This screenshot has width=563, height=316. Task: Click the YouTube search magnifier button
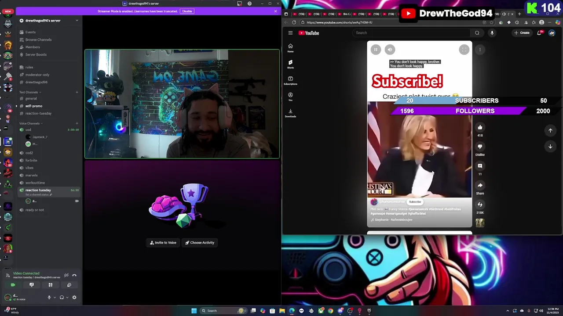(x=477, y=33)
